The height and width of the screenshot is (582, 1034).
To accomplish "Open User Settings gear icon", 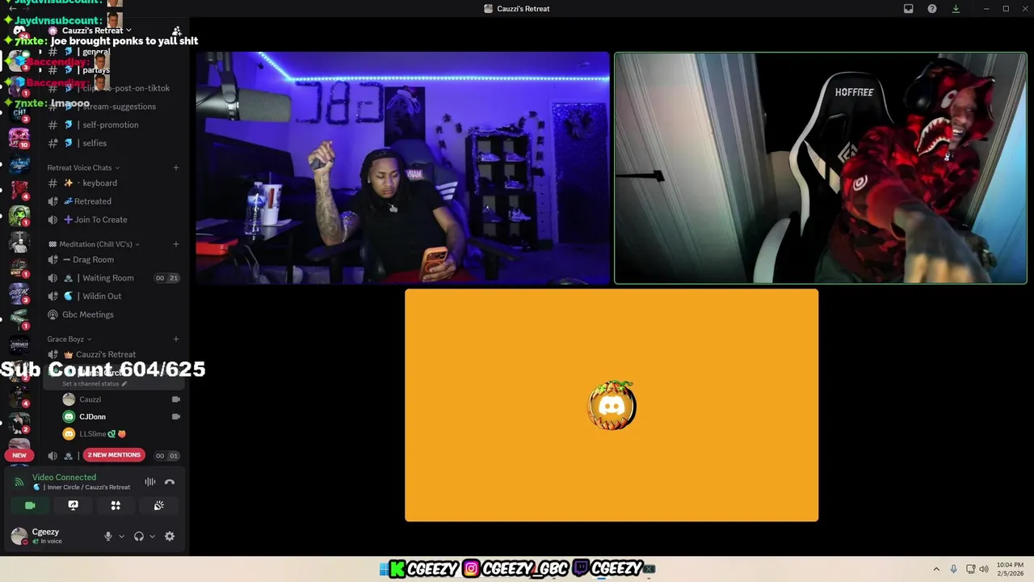I will [x=170, y=536].
